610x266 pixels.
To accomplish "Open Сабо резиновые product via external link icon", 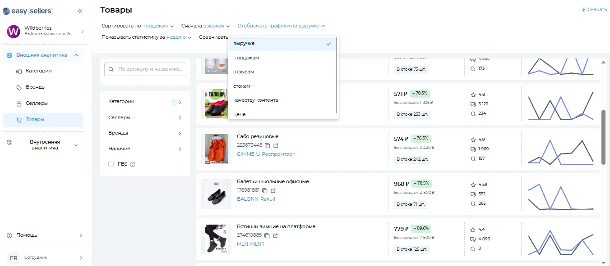I will coord(276,145).
